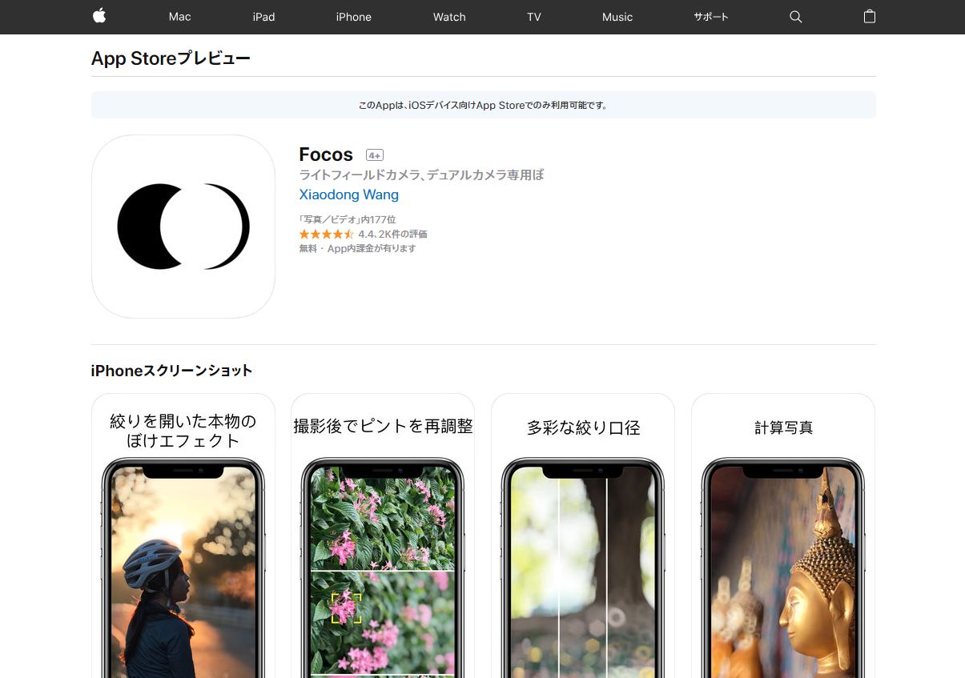Open the Mac menu item
This screenshot has height=678, width=965.
coord(179,17)
